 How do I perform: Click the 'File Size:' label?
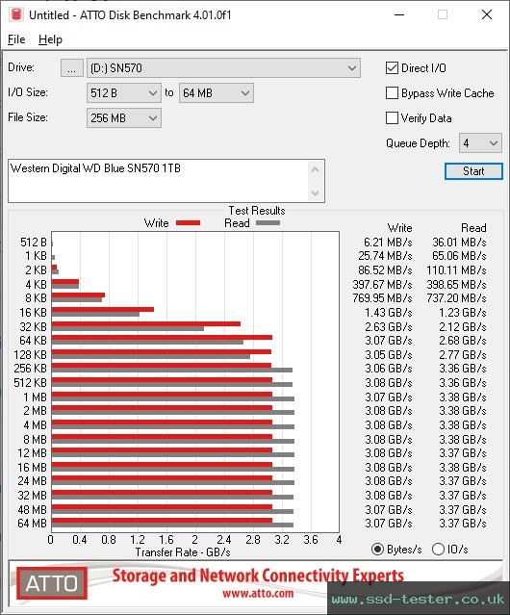(x=28, y=117)
